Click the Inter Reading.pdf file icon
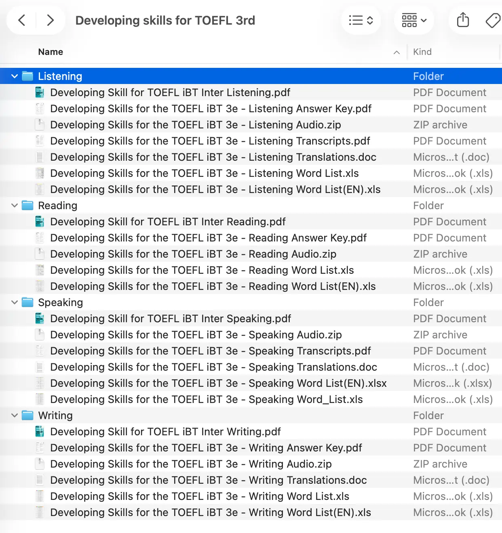The height and width of the screenshot is (533, 502). point(40,222)
